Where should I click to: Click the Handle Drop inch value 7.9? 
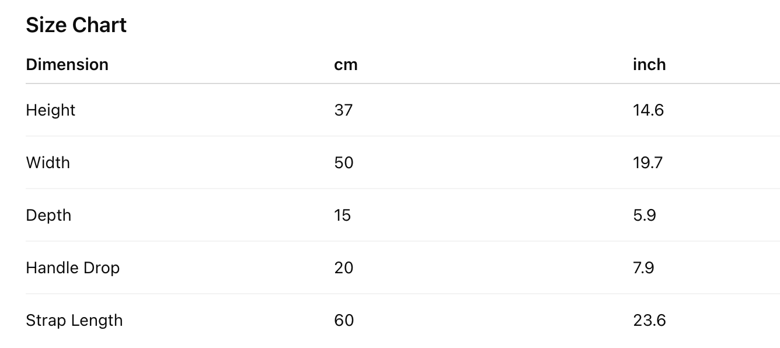coord(643,267)
